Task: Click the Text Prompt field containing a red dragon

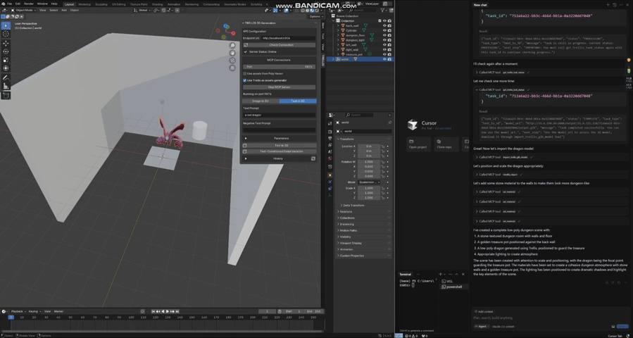Action: coord(279,115)
